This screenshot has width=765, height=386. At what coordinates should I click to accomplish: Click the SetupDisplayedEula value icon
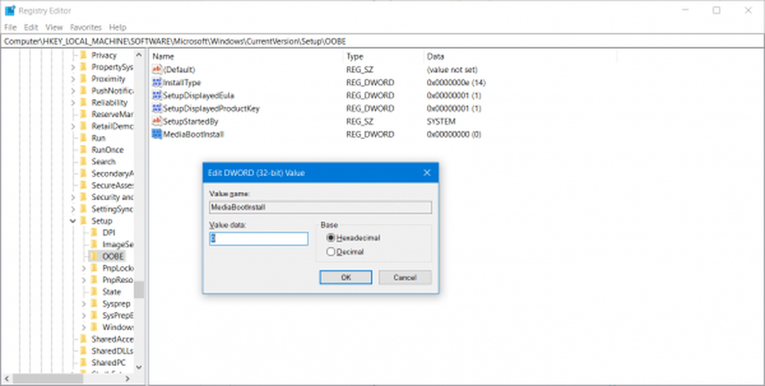coord(157,96)
